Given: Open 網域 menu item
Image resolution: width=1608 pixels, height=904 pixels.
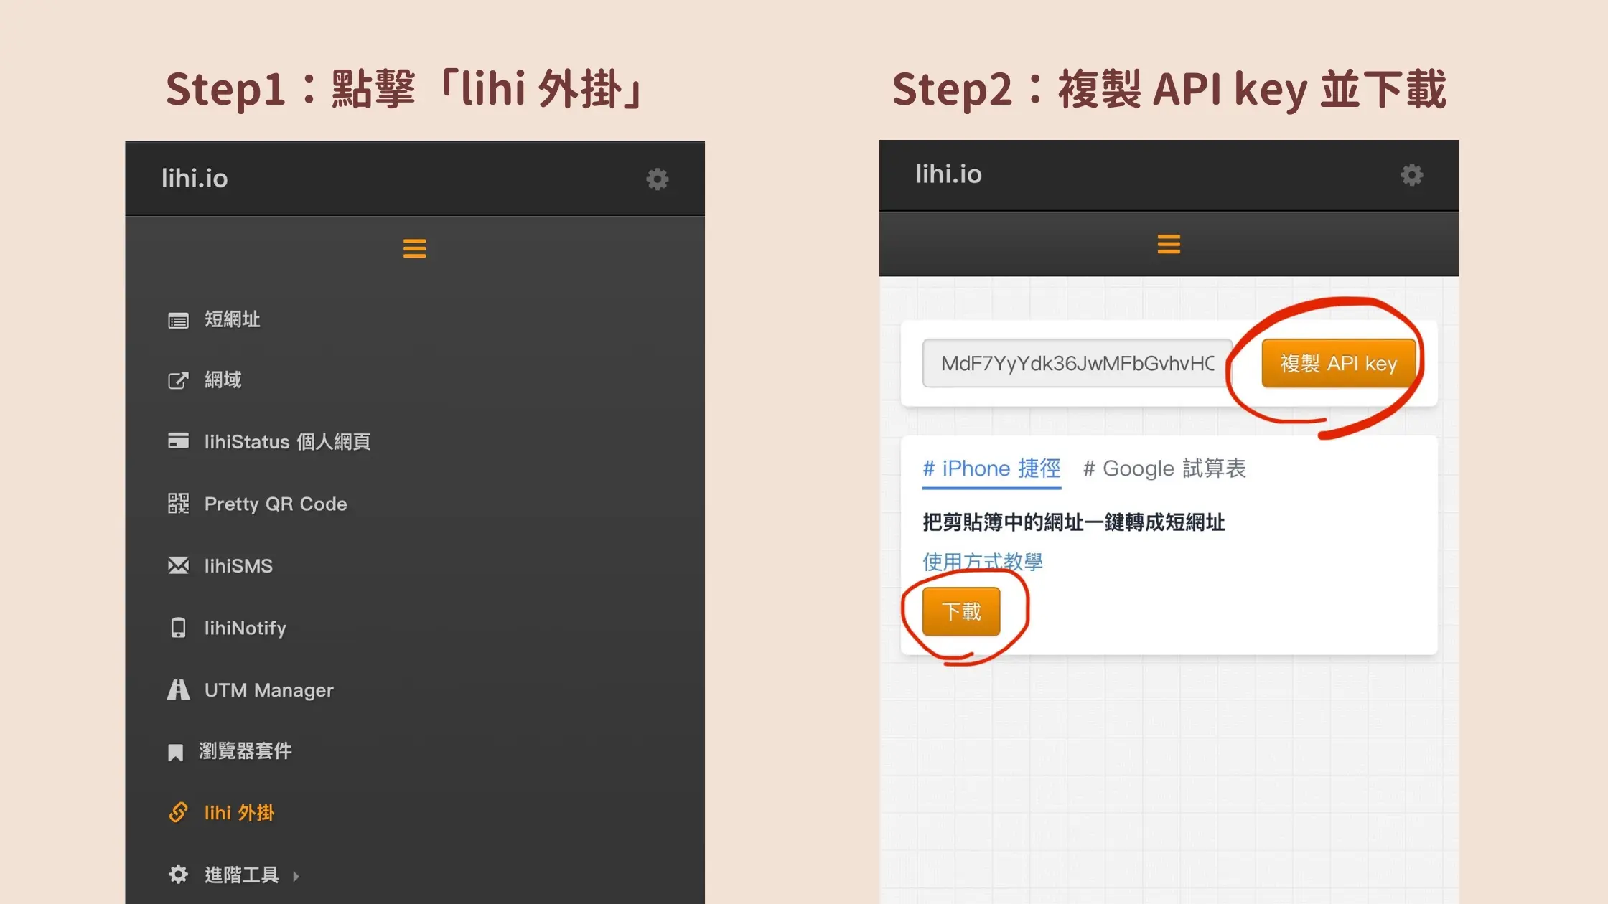Looking at the screenshot, I should coord(223,380).
